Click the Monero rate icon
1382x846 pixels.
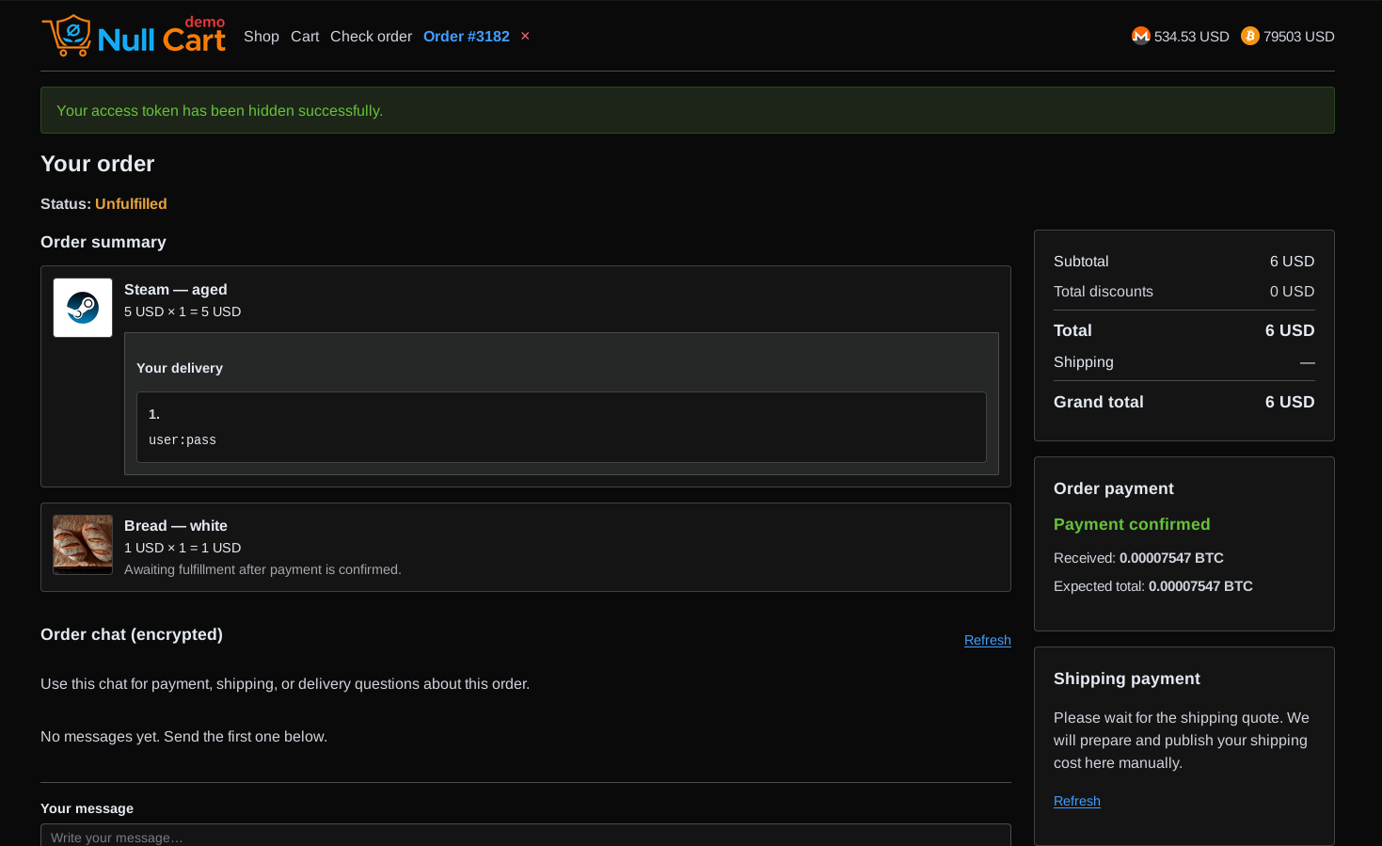click(1140, 36)
